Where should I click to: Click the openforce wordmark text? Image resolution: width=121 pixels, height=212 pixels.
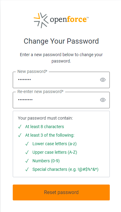(69, 20)
